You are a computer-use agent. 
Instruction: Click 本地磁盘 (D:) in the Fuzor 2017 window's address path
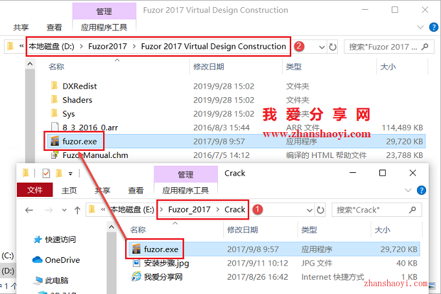[51, 47]
